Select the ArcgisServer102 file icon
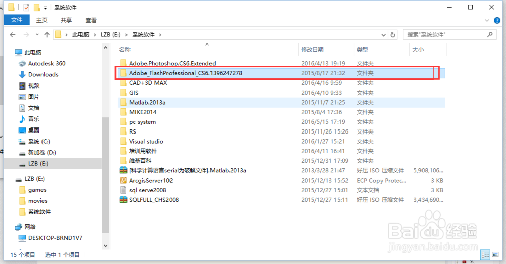Screen dimensions: 506x264 pos(123,180)
